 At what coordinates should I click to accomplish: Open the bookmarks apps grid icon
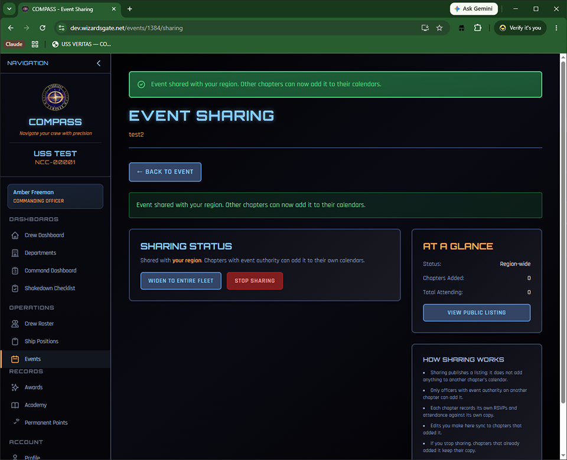(35, 44)
